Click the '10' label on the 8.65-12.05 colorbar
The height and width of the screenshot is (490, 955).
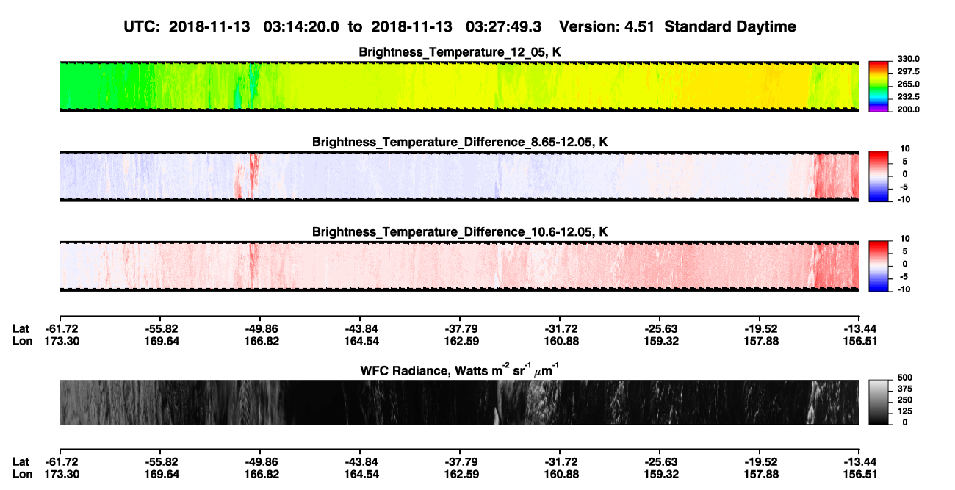tap(905, 149)
